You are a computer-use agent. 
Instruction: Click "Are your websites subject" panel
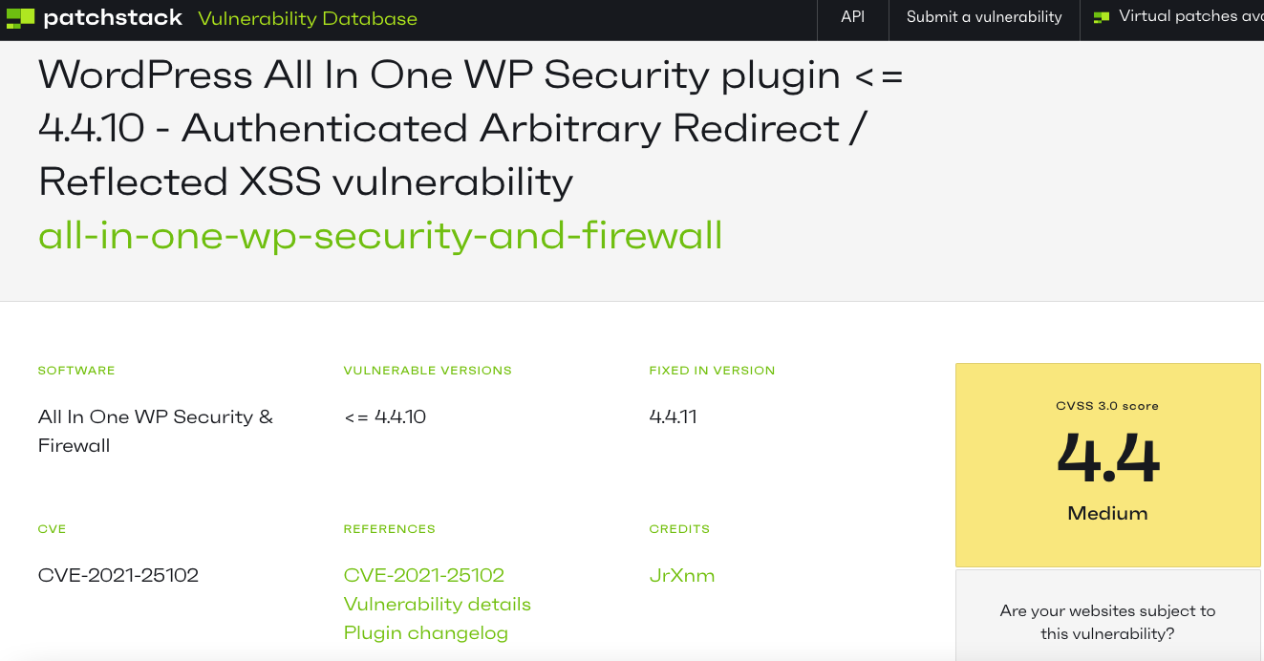coord(1108,616)
